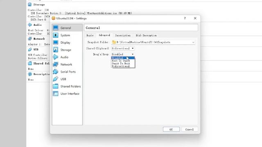Screen dimensions: 262x147
Task: Choose Disabled in Drag'n'Drop list
Action: tap(123, 58)
